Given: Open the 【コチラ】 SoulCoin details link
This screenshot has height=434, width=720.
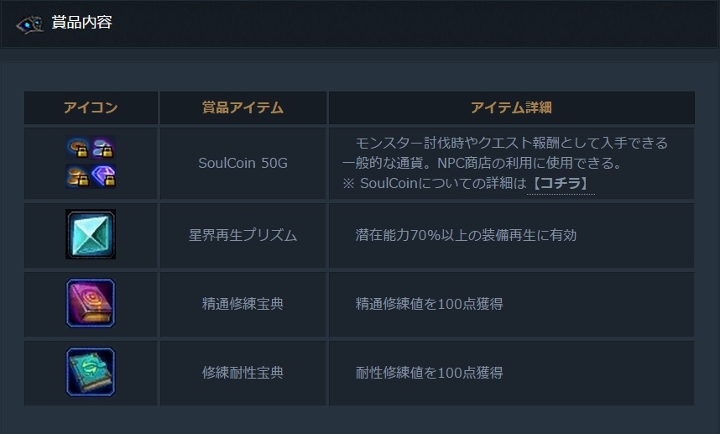Looking at the screenshot, I should tap(560, 183).
